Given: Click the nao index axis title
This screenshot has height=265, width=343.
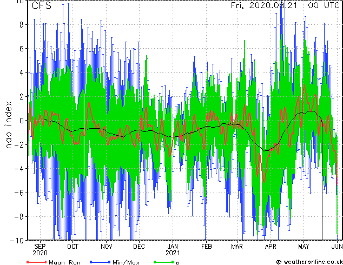Looking at the screenshot, I should pos(8,125).
